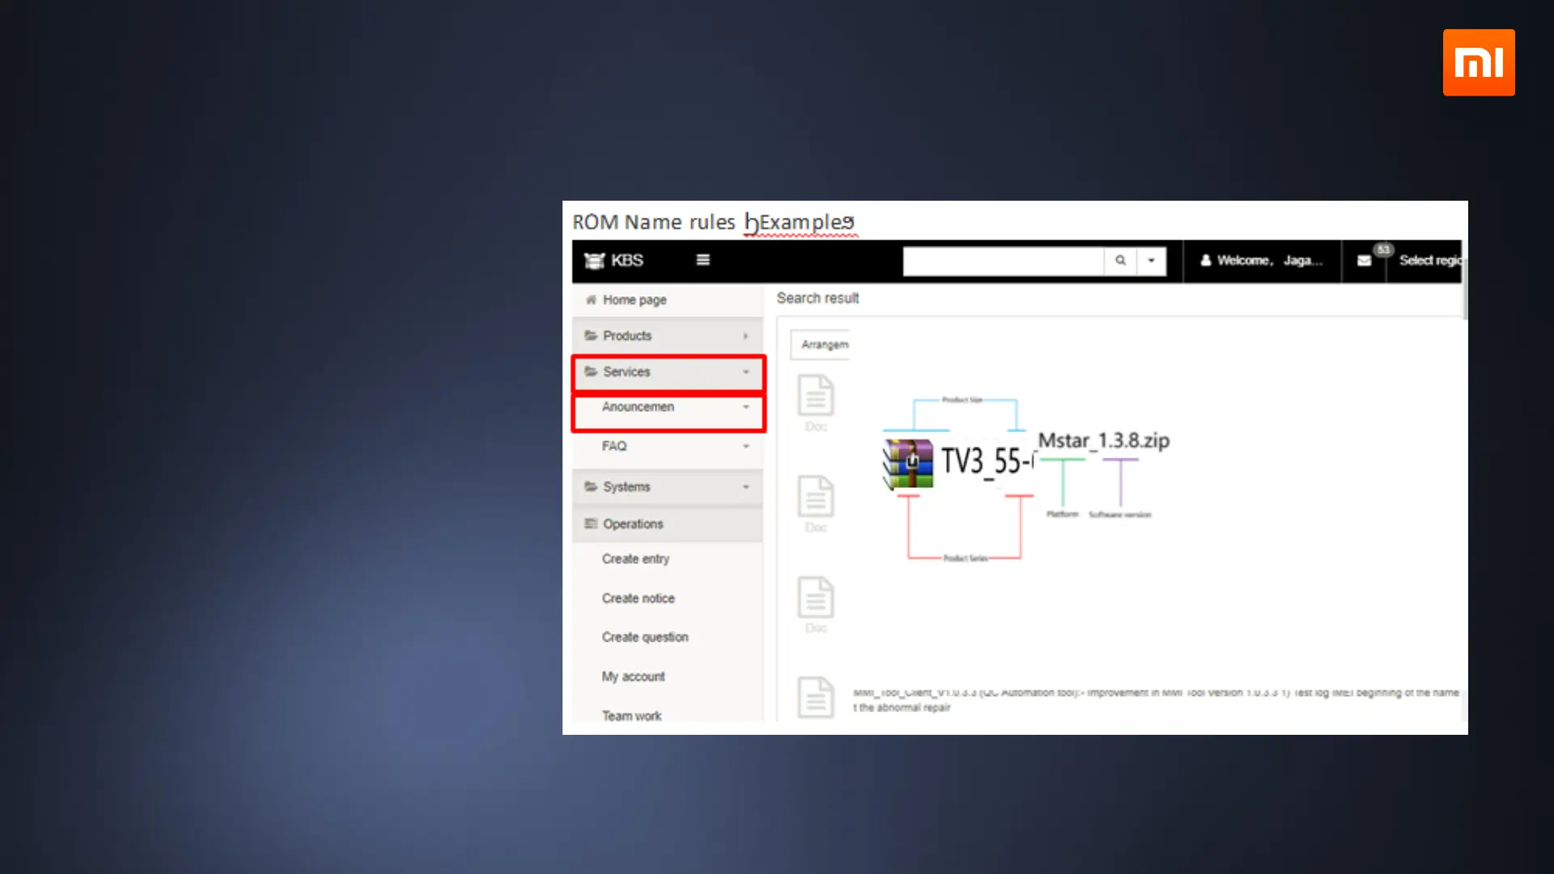This screenshot has width=1554, height=874.
Task: Open the mail envelope notifications icon
Action: [1364, 261]
